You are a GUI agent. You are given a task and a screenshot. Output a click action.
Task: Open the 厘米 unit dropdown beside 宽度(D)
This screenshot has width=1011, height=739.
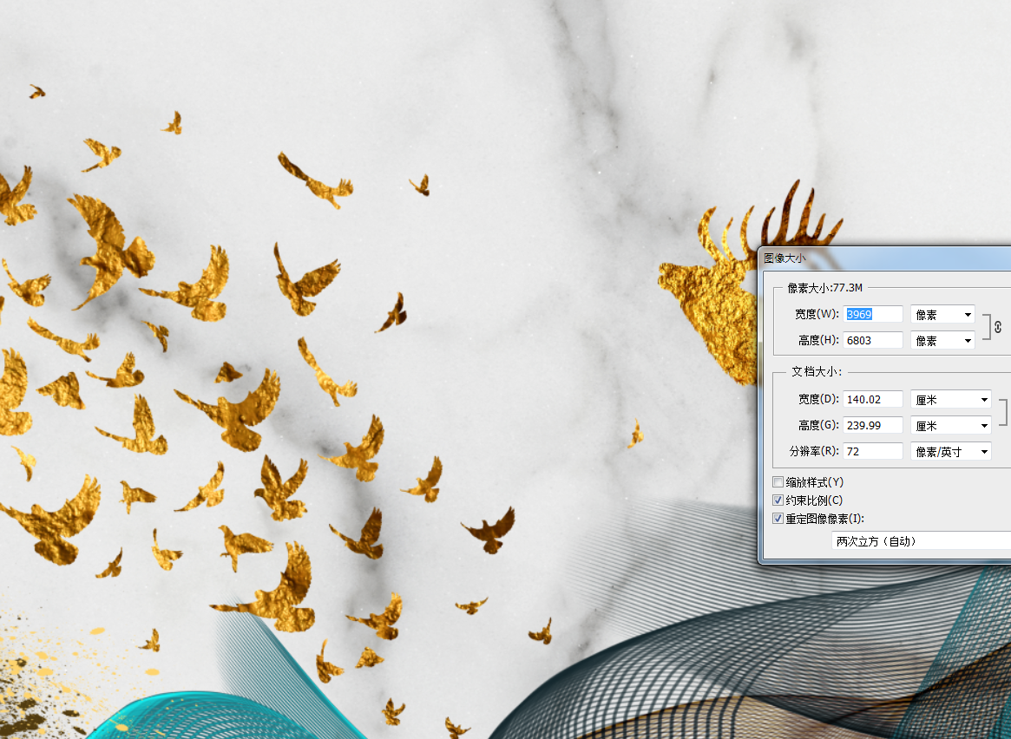(950, 400)
